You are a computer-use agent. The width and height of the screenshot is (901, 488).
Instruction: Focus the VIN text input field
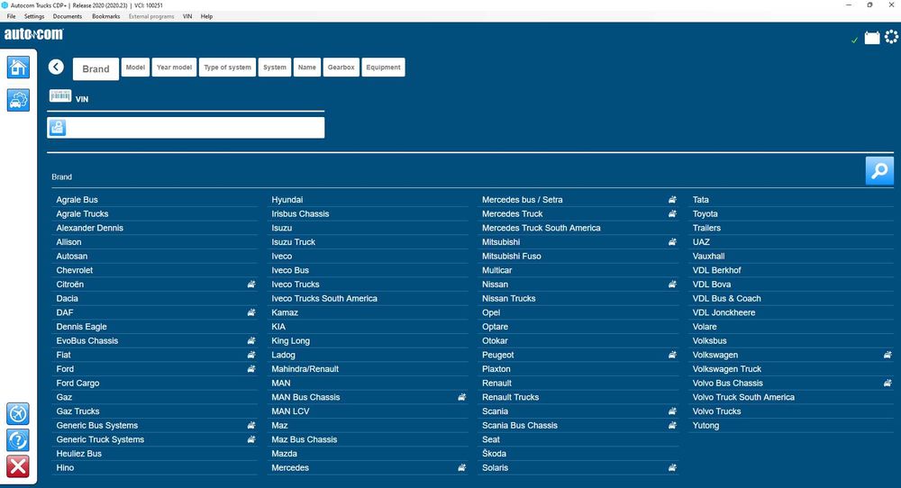coord(186,128)
